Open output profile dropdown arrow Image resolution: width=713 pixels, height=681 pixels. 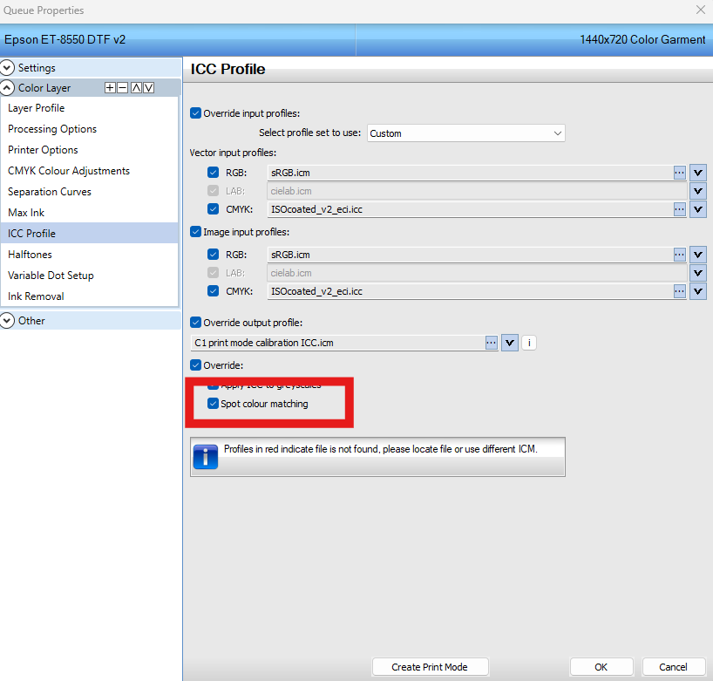510,343
